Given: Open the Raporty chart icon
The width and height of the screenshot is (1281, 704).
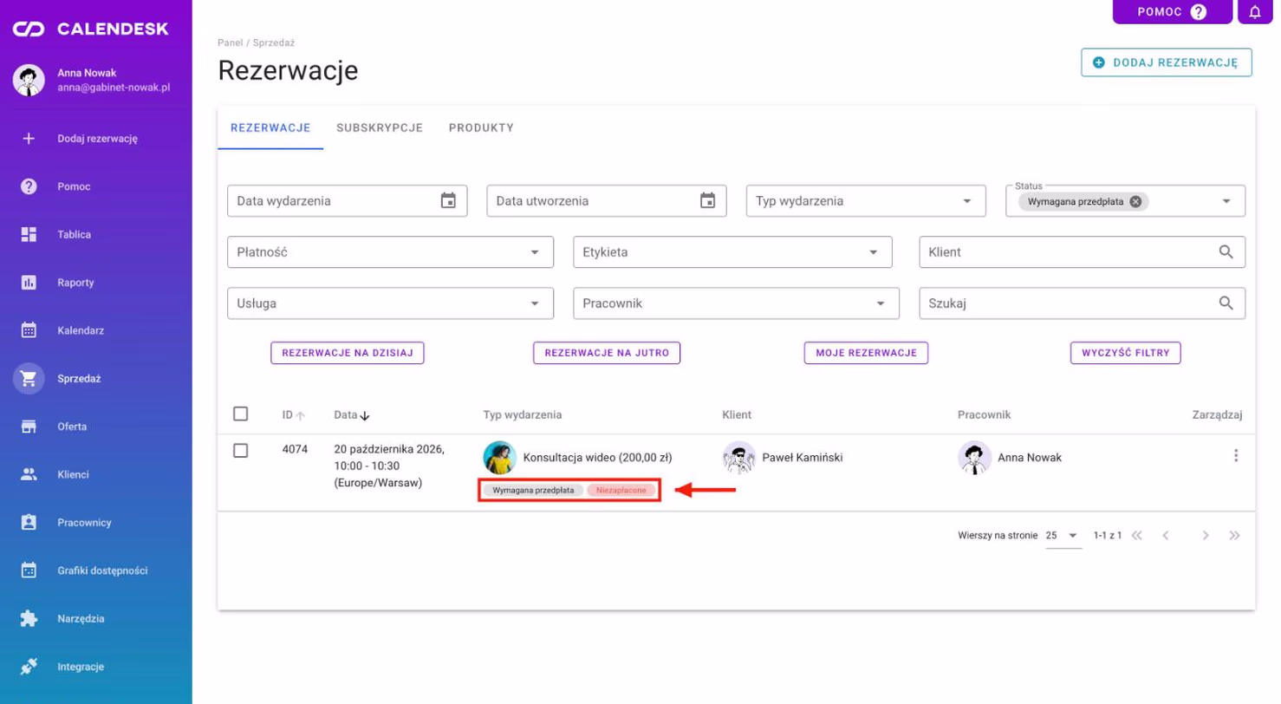Looking at the screenshot, I should pos(29,283).
